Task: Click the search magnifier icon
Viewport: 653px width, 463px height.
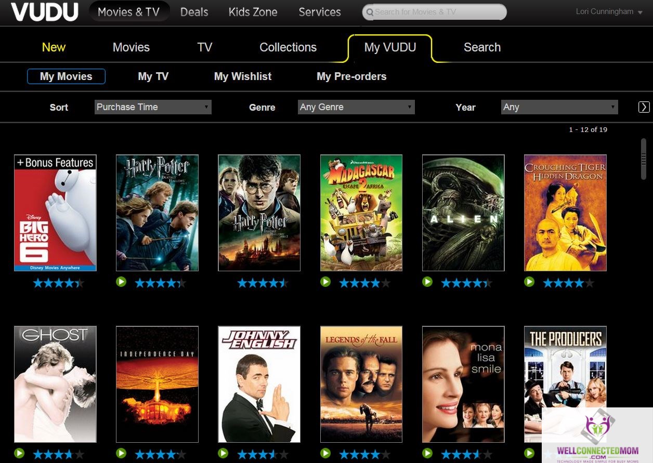Action: pos(369,12)
